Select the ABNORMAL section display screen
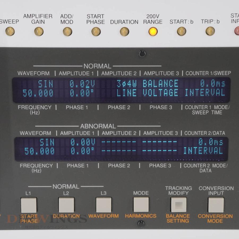Screen dimensions: 239x239 (x=119, y=148)
